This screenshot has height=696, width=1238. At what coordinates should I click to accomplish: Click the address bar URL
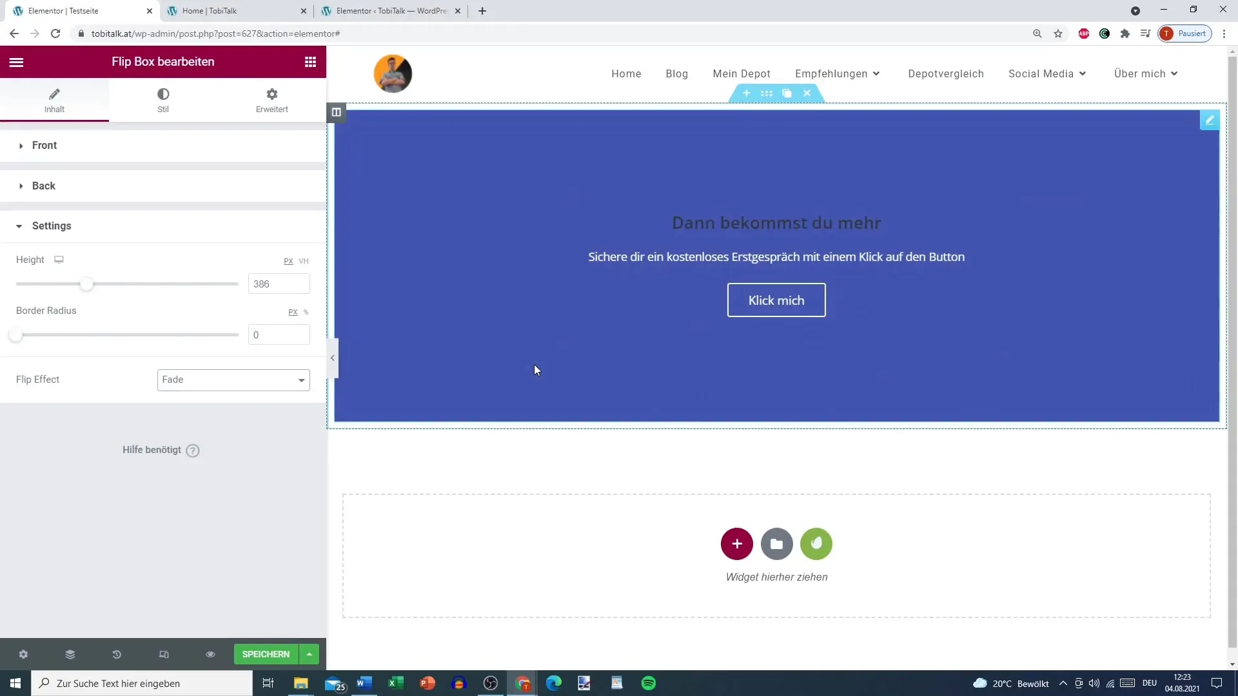pos(215,34)
